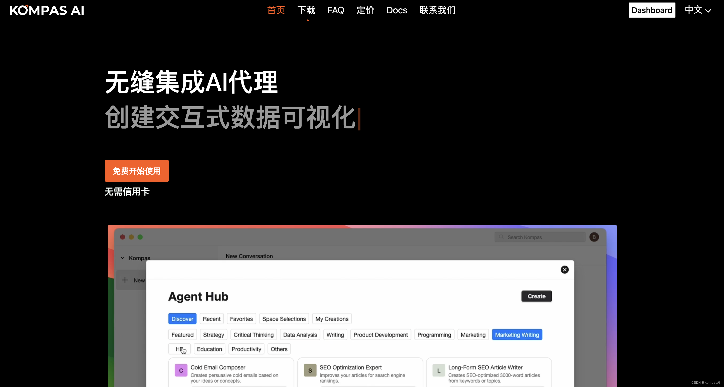Click the Cold Email Composer C icon
724x387 pixels.
(x=181, y=370)
